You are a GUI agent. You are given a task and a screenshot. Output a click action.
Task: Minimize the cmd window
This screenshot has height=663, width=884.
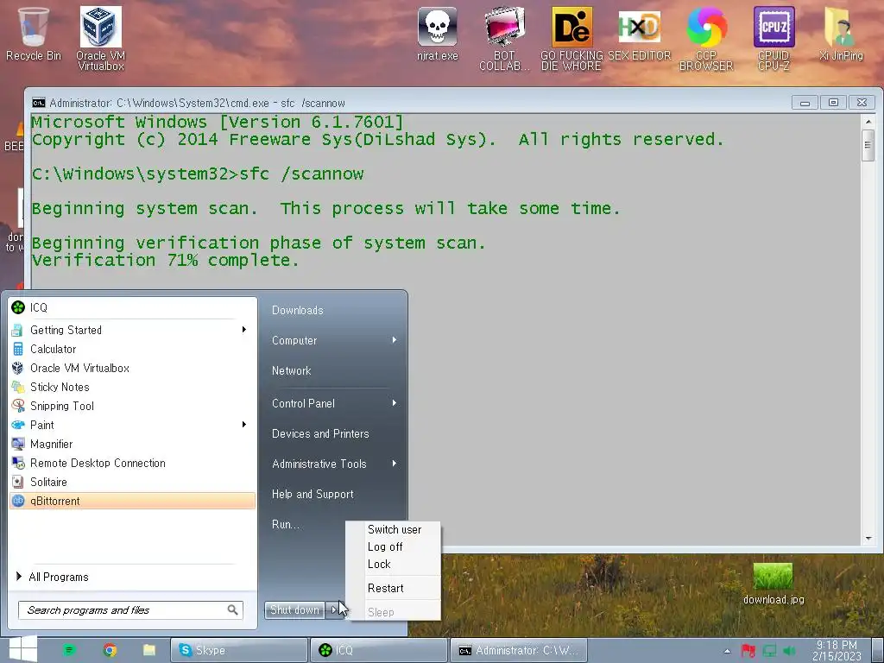point(805,103)
